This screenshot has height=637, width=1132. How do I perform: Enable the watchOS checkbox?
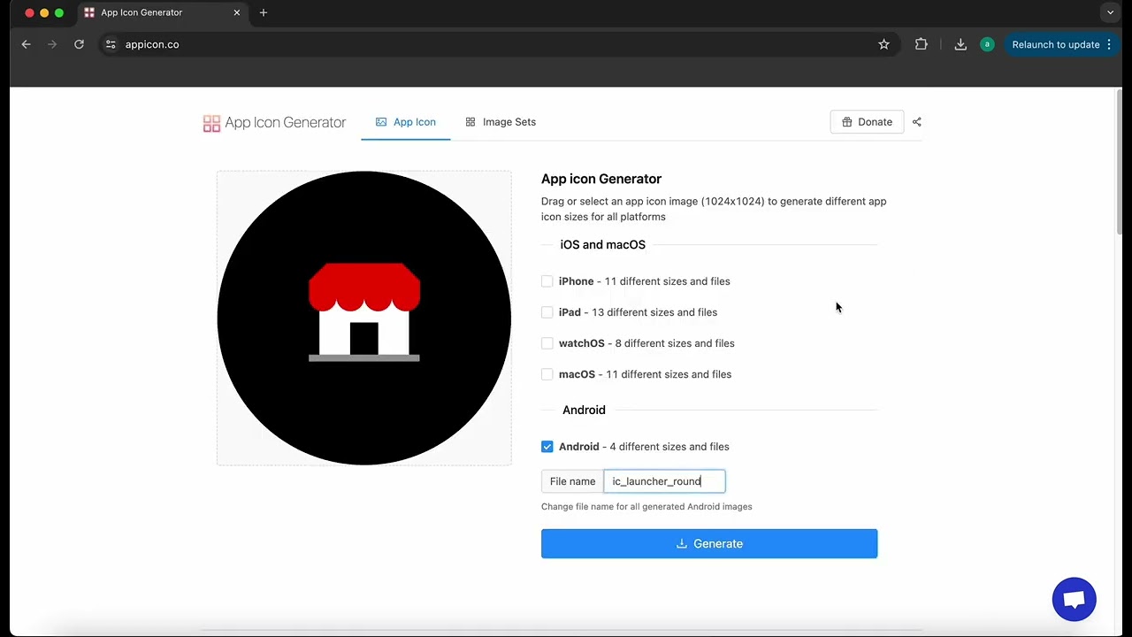click(547, 343)
